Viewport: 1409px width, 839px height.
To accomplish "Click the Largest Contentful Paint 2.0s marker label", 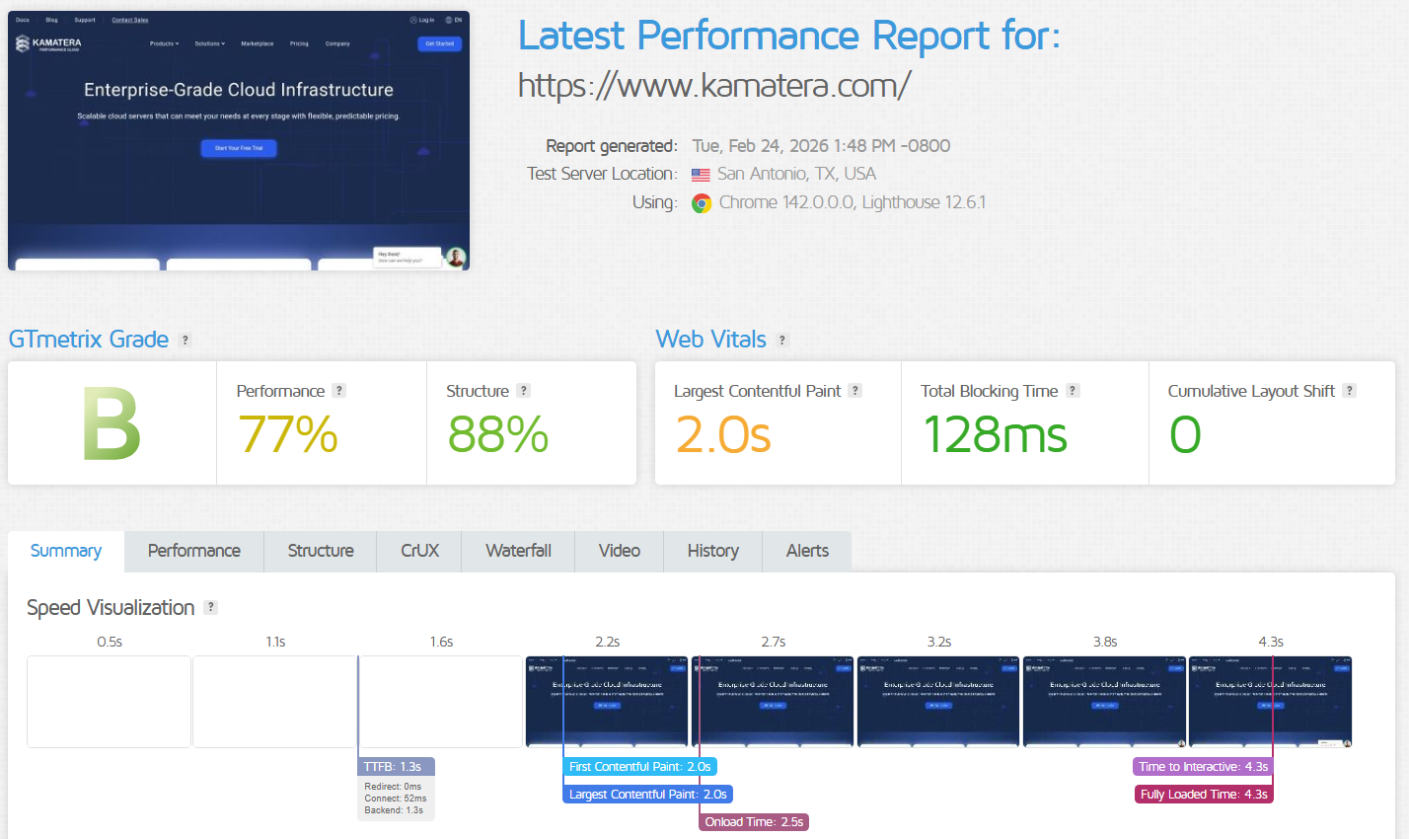I will [x=647, y=795].
